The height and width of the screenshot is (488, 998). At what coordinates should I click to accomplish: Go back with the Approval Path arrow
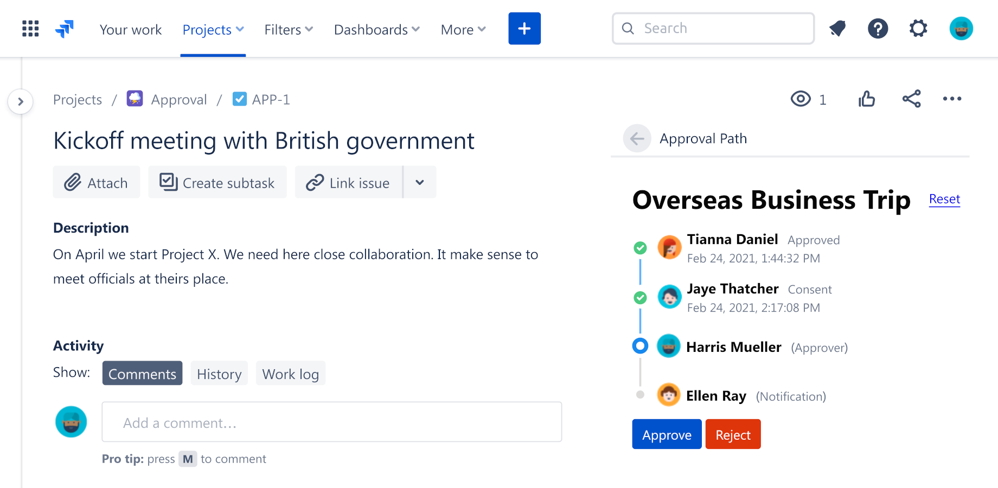pyautogui.click(x=637, y=138)
